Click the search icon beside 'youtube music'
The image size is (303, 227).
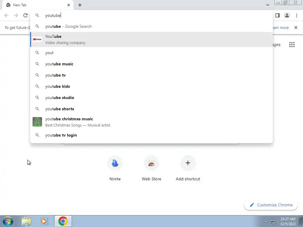(37, 64)
